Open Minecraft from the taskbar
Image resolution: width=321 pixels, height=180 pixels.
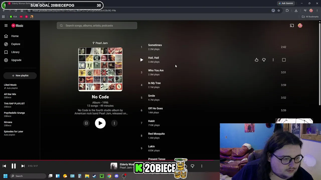click(102, 176)
